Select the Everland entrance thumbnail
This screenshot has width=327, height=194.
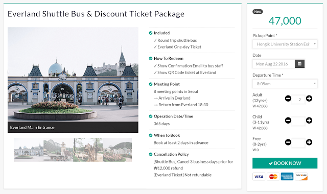[x=29, y=150]
